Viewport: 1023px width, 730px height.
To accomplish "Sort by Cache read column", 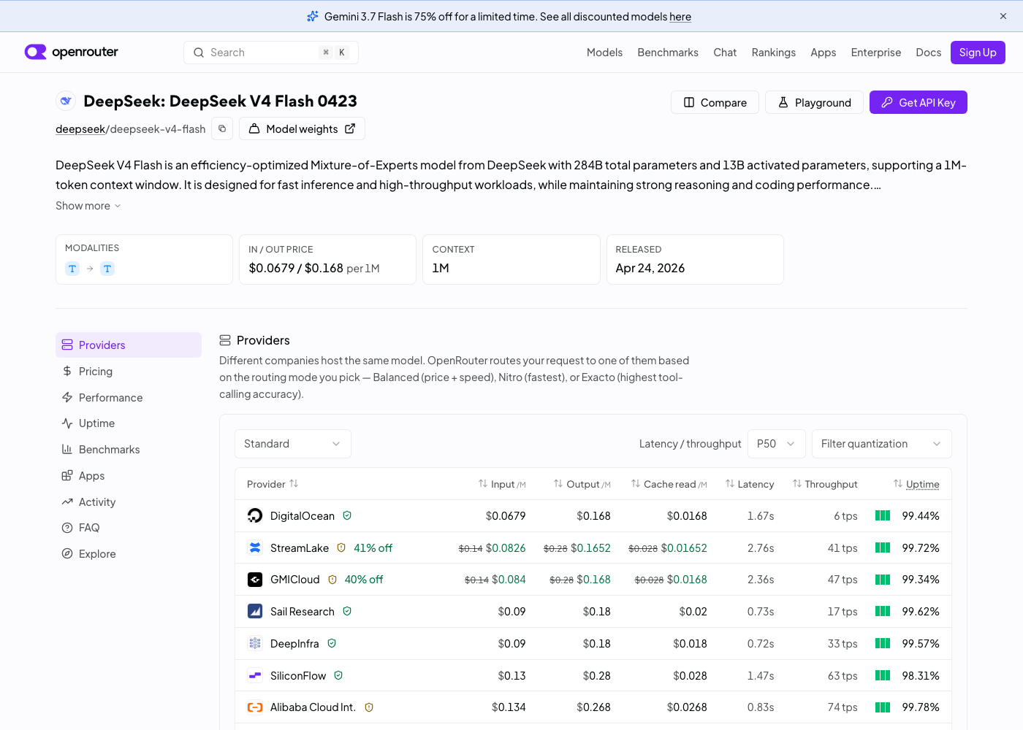I will pyautogui.click(x=669, y=484).
